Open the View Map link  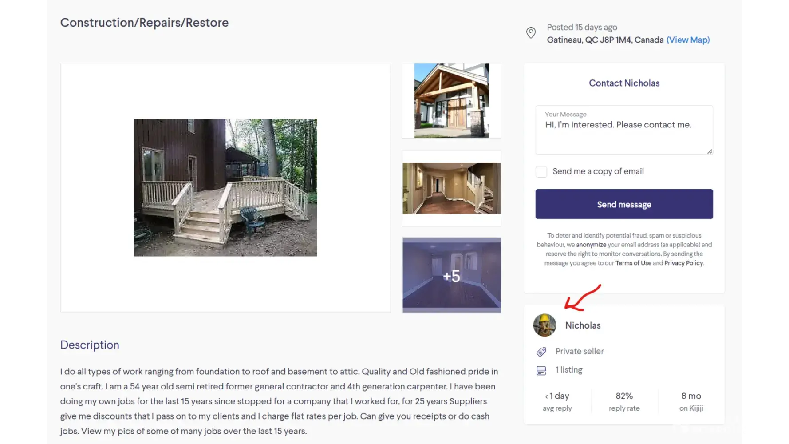(x=688, y=40)
